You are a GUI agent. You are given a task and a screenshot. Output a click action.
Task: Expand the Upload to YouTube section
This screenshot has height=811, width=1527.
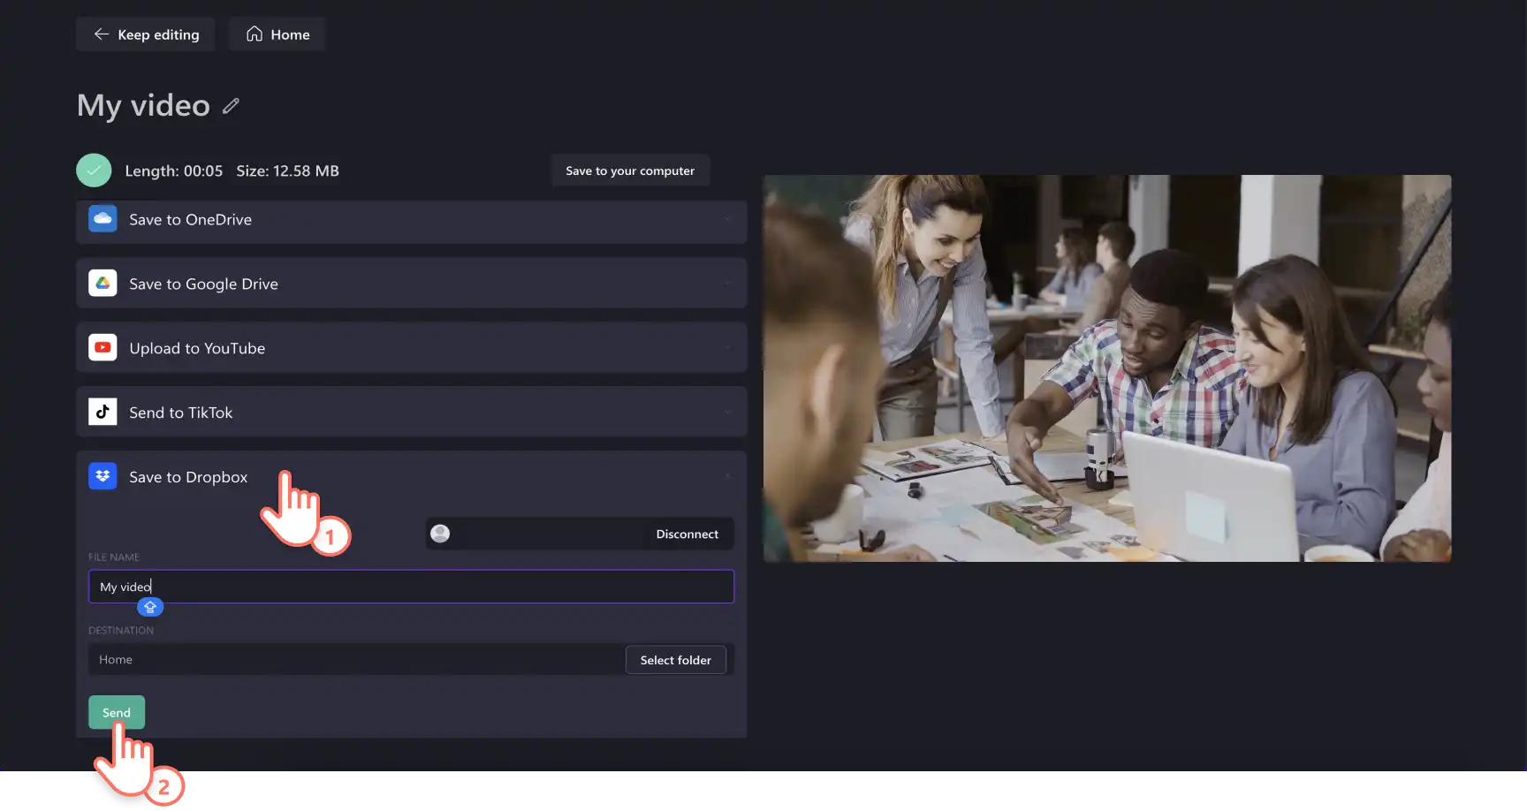[411, 347]
